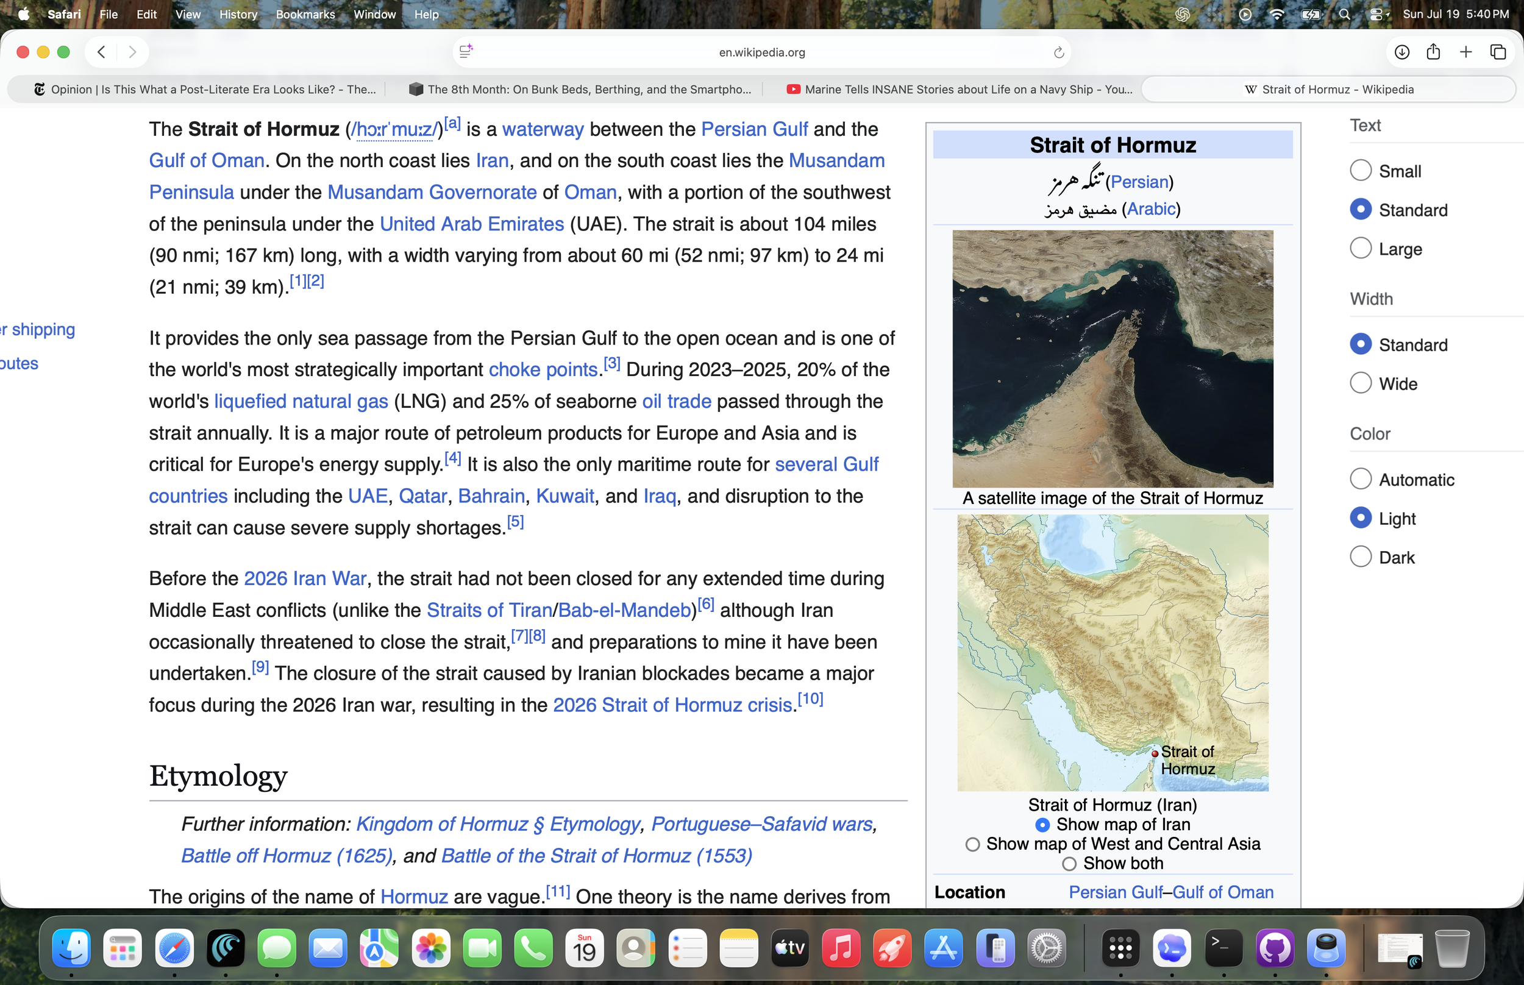Image resolution: width=1524 pixels, height=985 pixels.
Task: Open the Window menu
Action: pyautogui.click(x=374, y=14)
